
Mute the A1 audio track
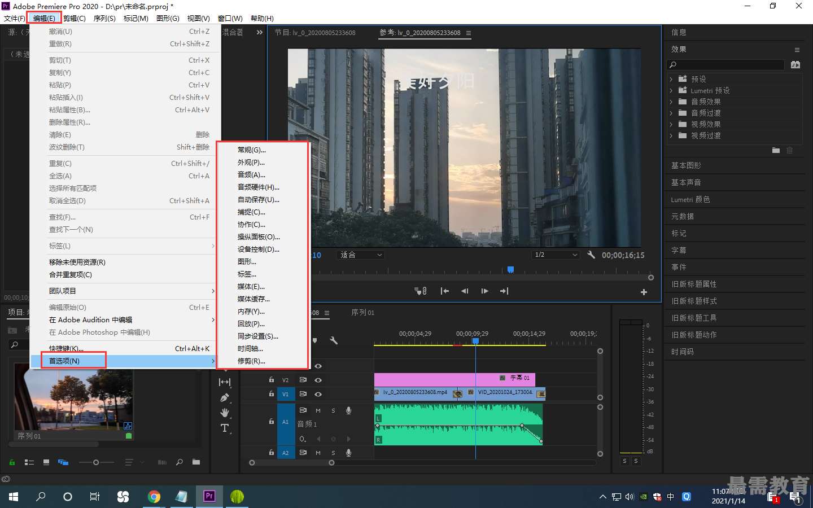318,410
